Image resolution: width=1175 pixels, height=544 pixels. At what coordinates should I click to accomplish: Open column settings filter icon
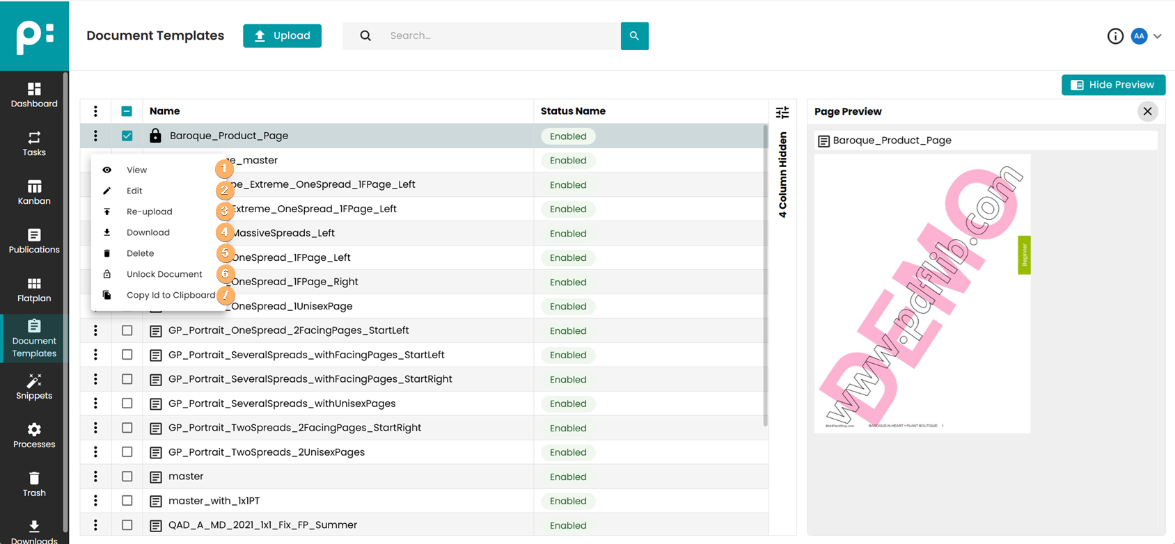pos(782,112)
